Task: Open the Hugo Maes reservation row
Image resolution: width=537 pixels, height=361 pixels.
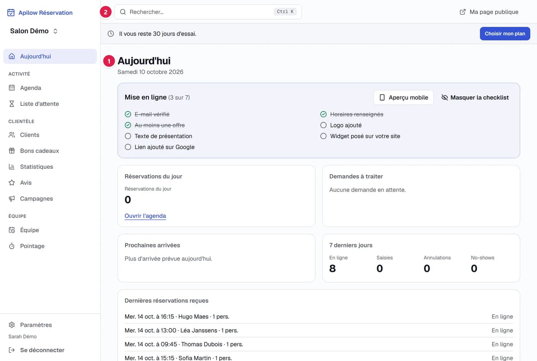Action: (319, 316)
